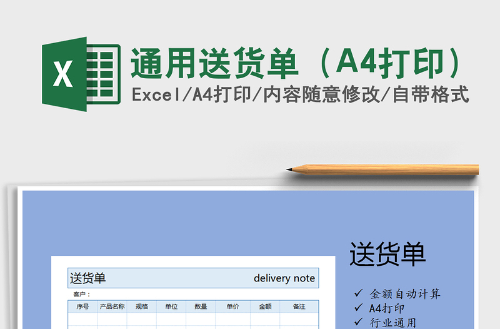Select the 数量 column header

coord(201,306)
